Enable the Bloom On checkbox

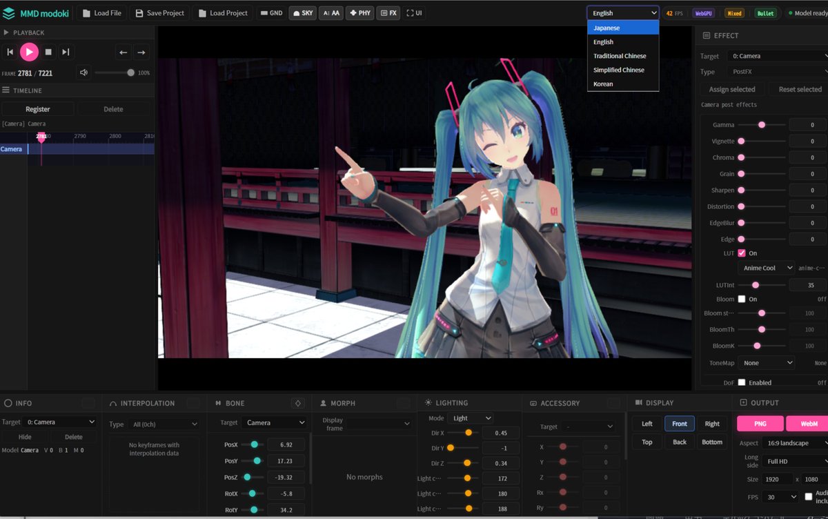(x=742, y=299)
